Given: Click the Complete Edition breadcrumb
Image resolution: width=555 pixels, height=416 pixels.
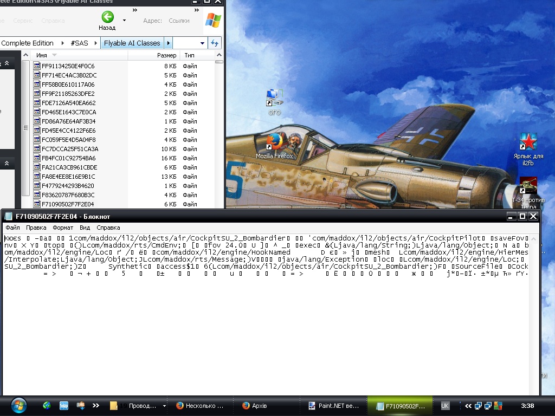Looking at the screenshot, I should tap(27, 43).
